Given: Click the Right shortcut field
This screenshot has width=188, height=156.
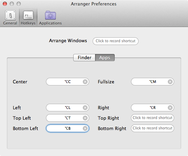Looking at the screenshot, I should click(152, 108).
